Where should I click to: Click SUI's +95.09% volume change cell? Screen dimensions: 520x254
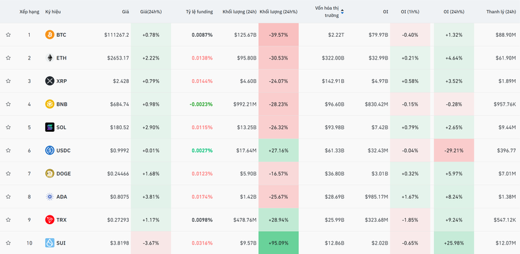tap(278, 243)
